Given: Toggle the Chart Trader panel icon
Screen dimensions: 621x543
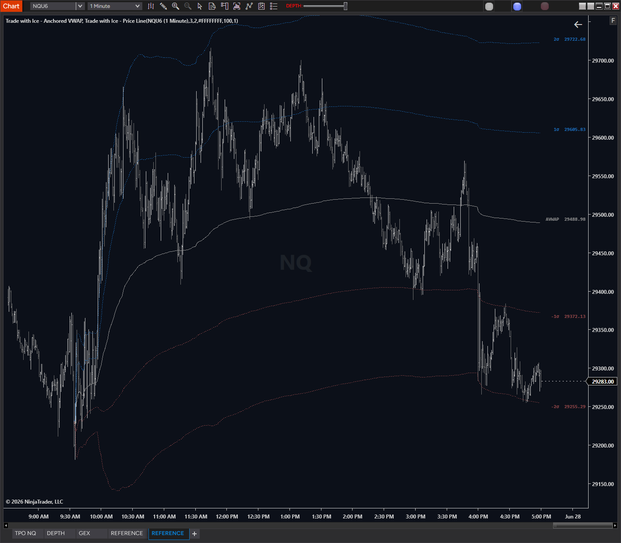Looking at the screenshot, I should [225, 6].
